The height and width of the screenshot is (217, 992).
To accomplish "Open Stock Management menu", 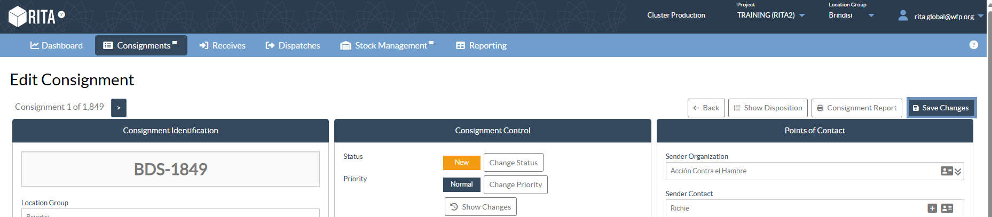I will click(387, 45).
